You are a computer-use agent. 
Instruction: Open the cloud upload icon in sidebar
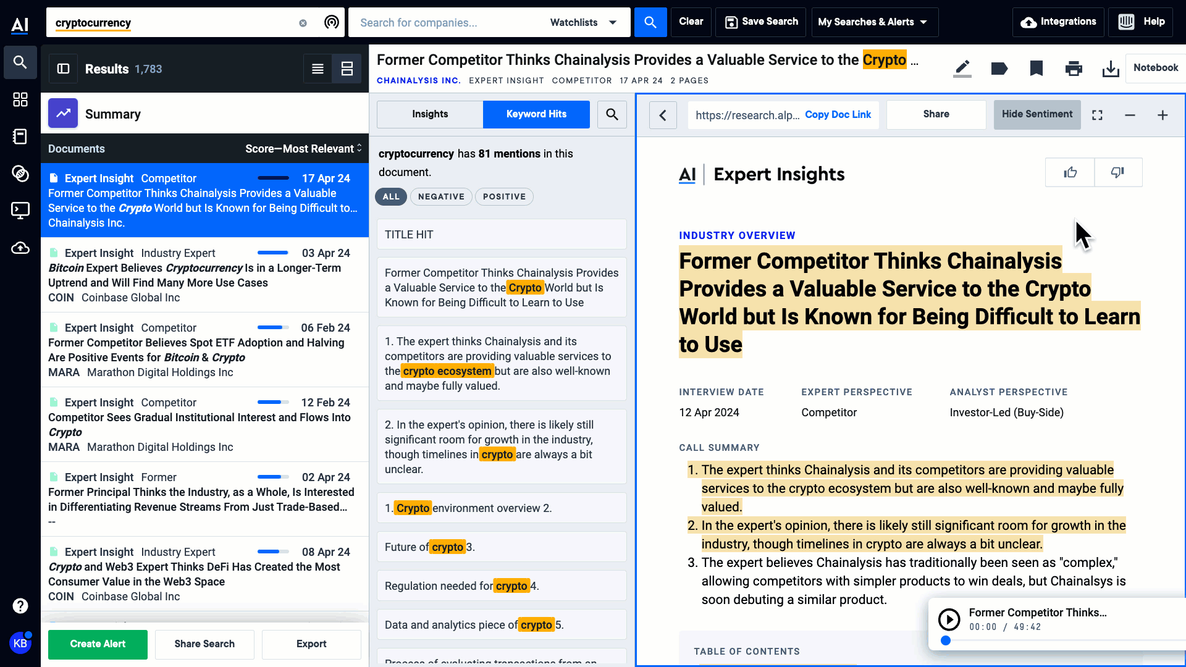[20, 248]
